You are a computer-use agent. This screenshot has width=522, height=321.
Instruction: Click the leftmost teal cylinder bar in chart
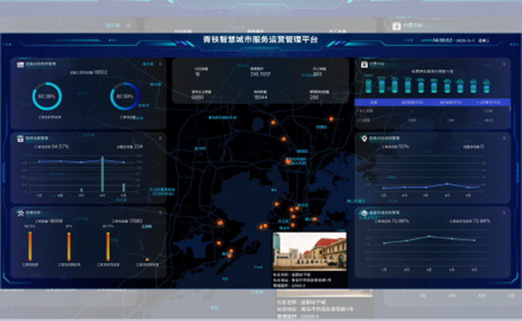[369, 86]
